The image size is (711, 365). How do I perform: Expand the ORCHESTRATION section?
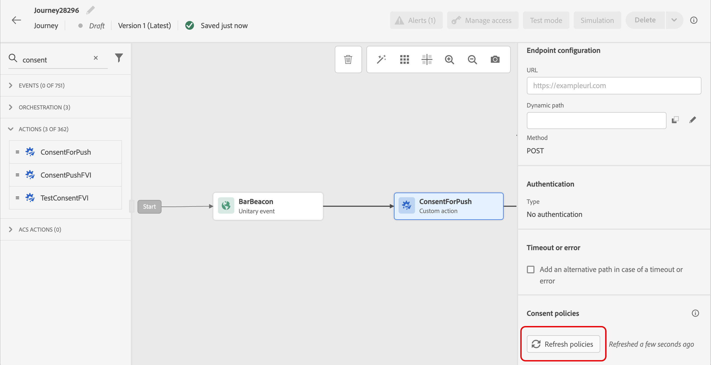coord(11,107)
